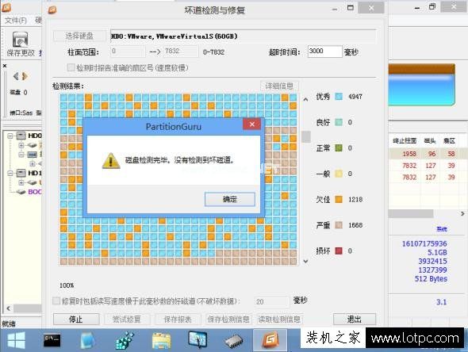Click Windows Start button on taskbar

coord(17,340)
